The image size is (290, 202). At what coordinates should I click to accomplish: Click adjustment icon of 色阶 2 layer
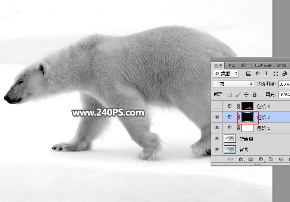(229, 117)
